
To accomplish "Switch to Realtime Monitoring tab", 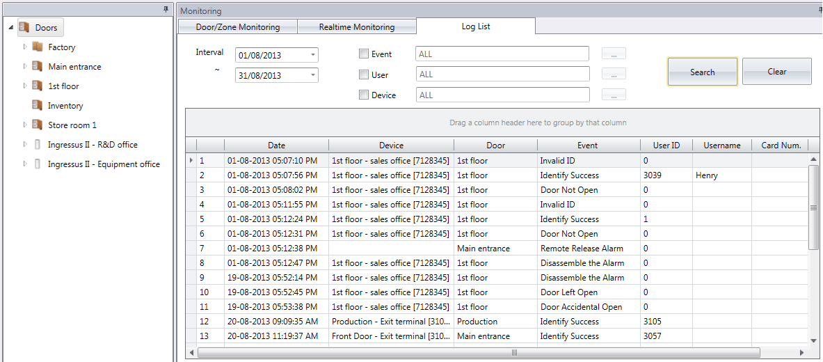I will pos(356,27).
